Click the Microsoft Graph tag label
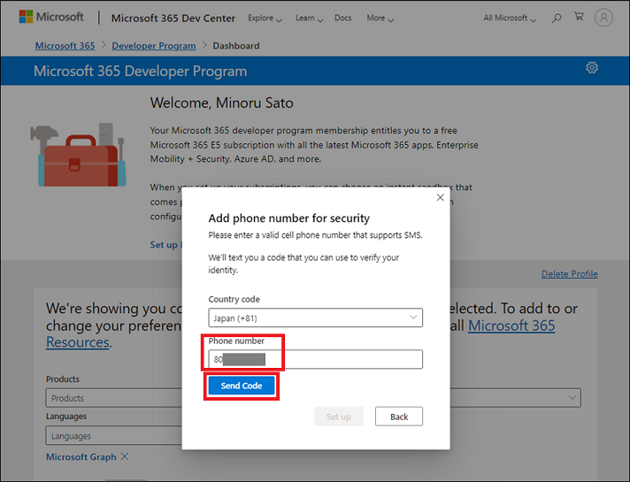 [x=81, y=457]
